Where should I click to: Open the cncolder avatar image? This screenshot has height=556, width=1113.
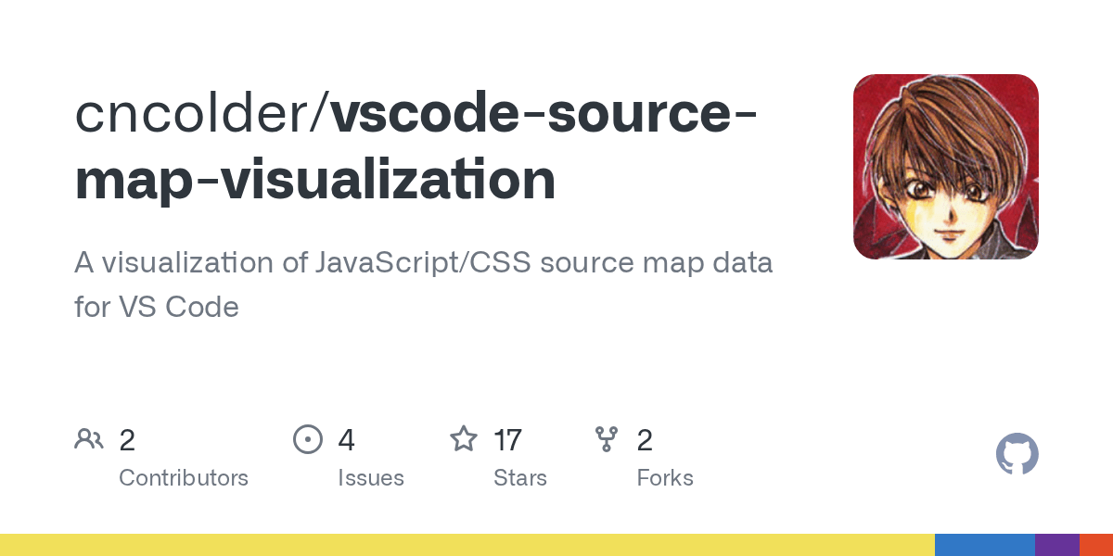[946, 167]
